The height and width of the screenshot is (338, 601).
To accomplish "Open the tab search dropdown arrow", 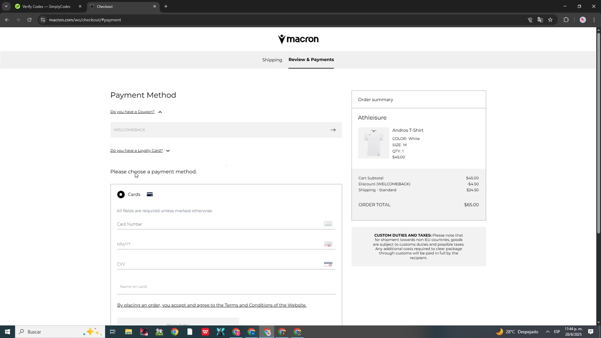I will coord(6,6).
